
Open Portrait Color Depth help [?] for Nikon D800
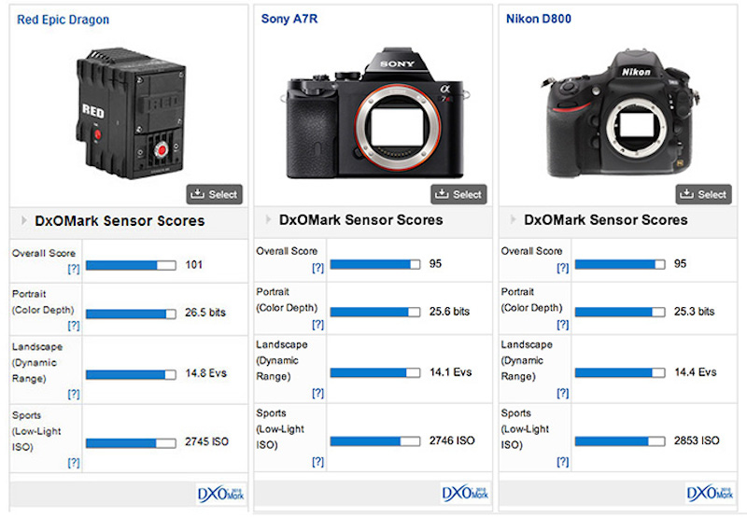coord(563,325)
